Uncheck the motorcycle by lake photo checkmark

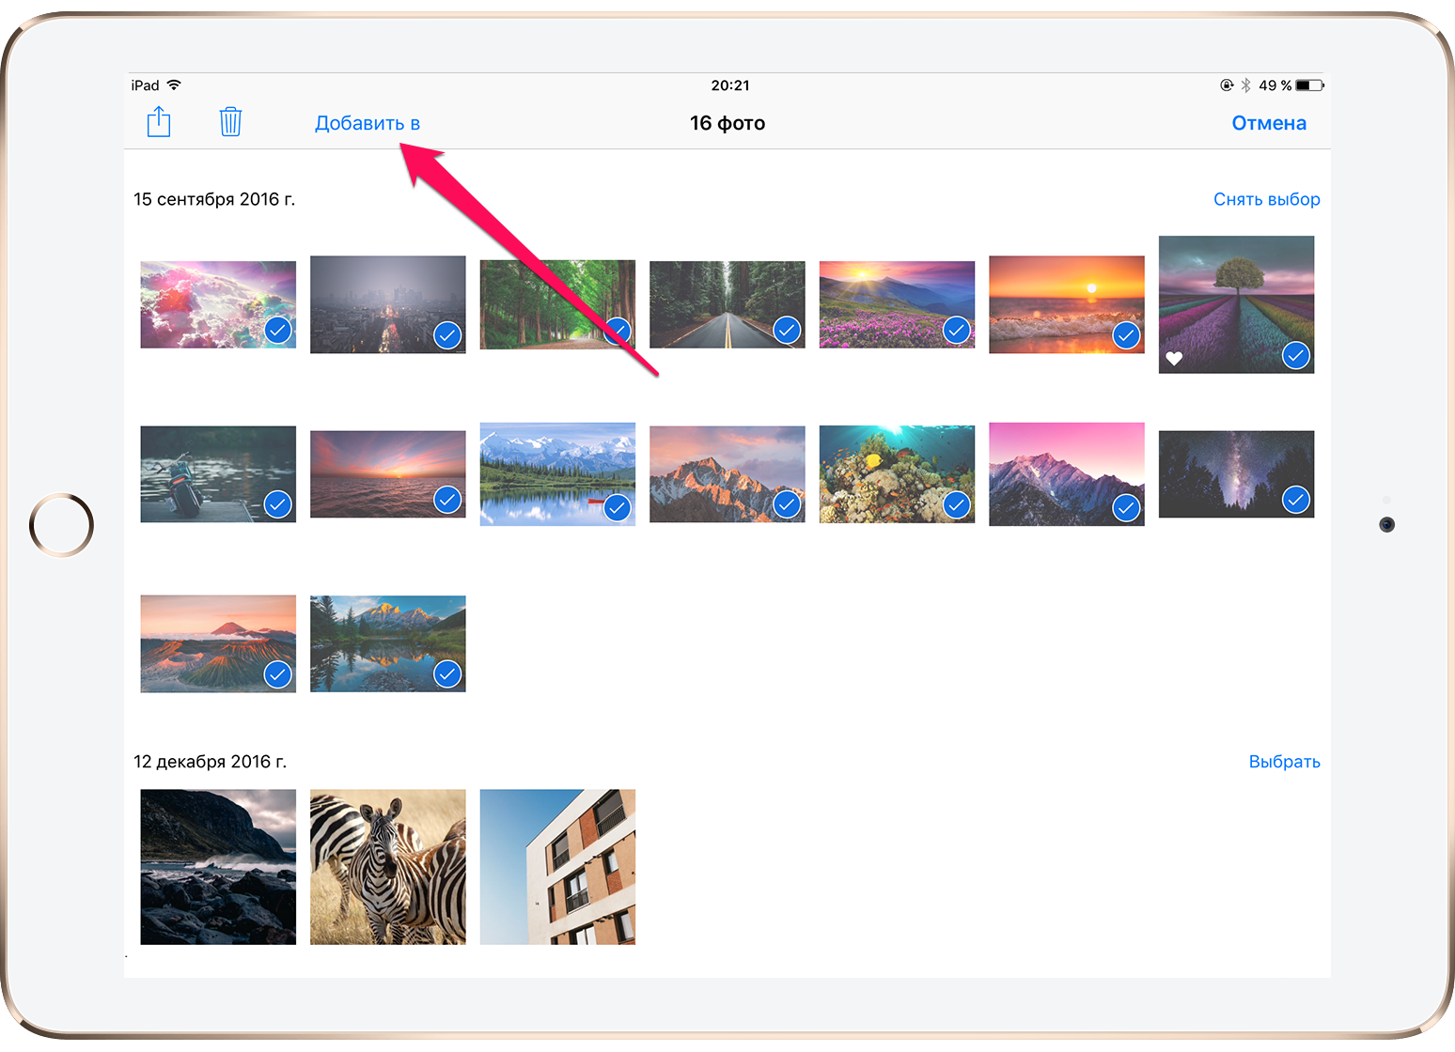pyautogui.click(x=277, y=504)
